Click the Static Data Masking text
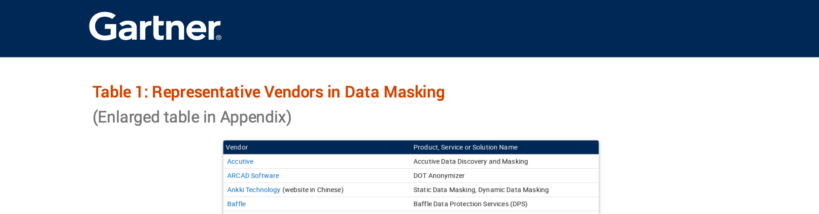The height and width of the screenshot is (214, 819). tap(444, 190)
